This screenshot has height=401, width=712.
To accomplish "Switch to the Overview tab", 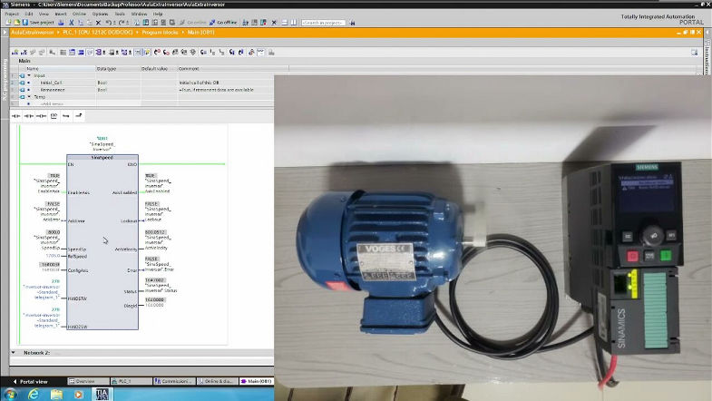I will (89, 381).
